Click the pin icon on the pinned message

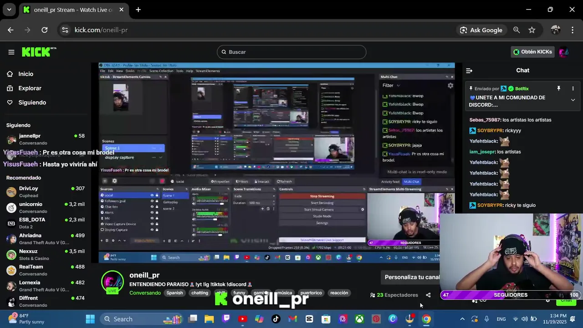point(558,88)
